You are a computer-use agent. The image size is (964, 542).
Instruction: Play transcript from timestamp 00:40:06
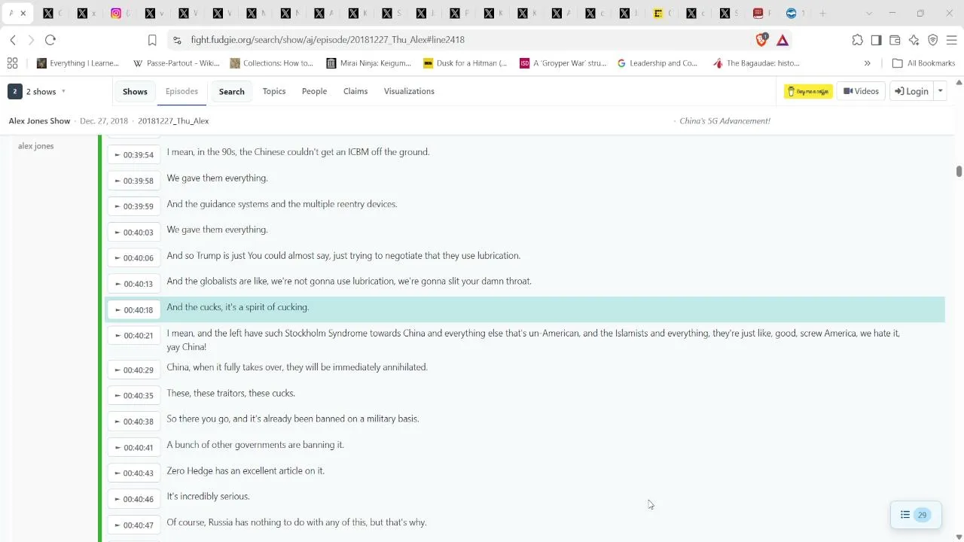coord(134,258)
